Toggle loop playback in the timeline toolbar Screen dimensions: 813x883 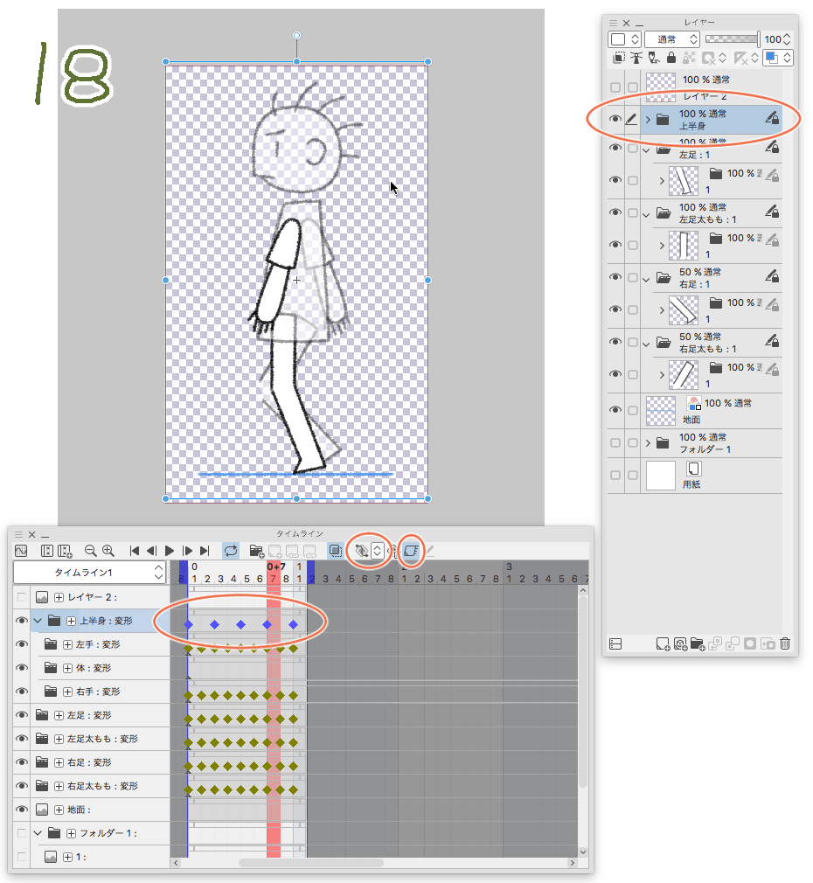point(231,551)
